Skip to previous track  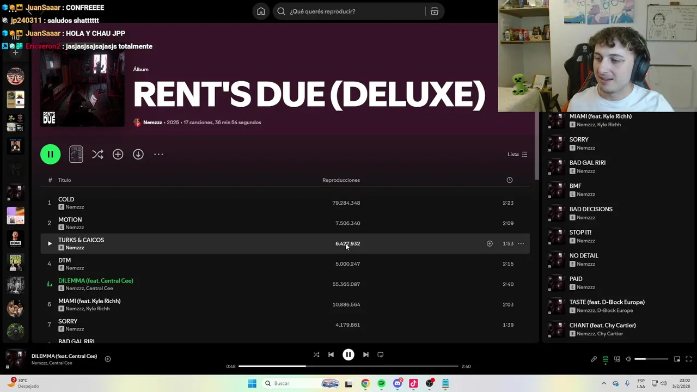pyautogui.click(x=331, y=354)
